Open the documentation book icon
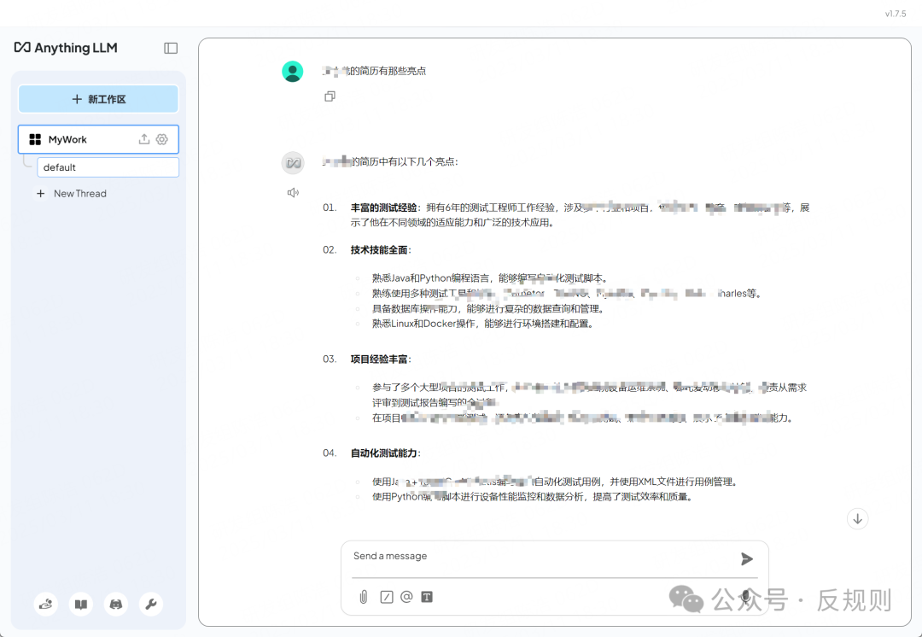The image size is (922, 637). tap(80, 604)
